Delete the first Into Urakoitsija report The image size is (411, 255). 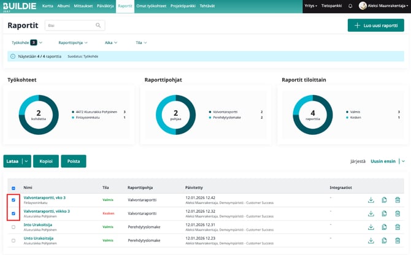[x=398, y=227]
